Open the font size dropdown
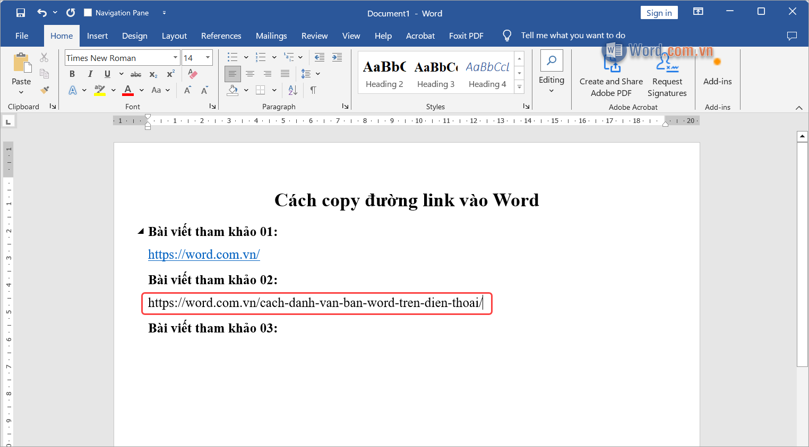 click(208, 58)
